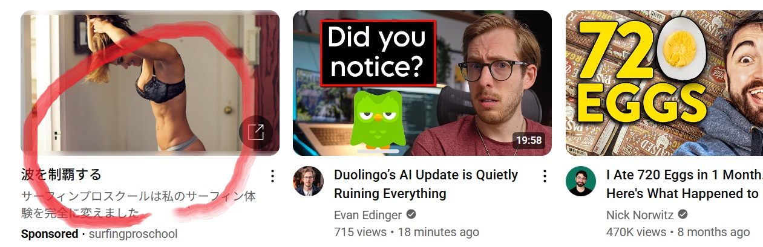This screenshot has height=247, width=763.
Task: Click the 19:58 duration badge
Action: point(529,141)
